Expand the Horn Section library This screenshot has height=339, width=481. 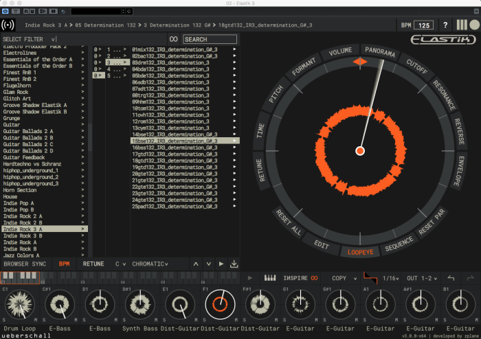point(82,190)
